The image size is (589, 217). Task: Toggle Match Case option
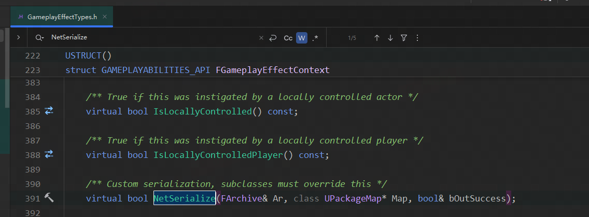tap(288, 38)
